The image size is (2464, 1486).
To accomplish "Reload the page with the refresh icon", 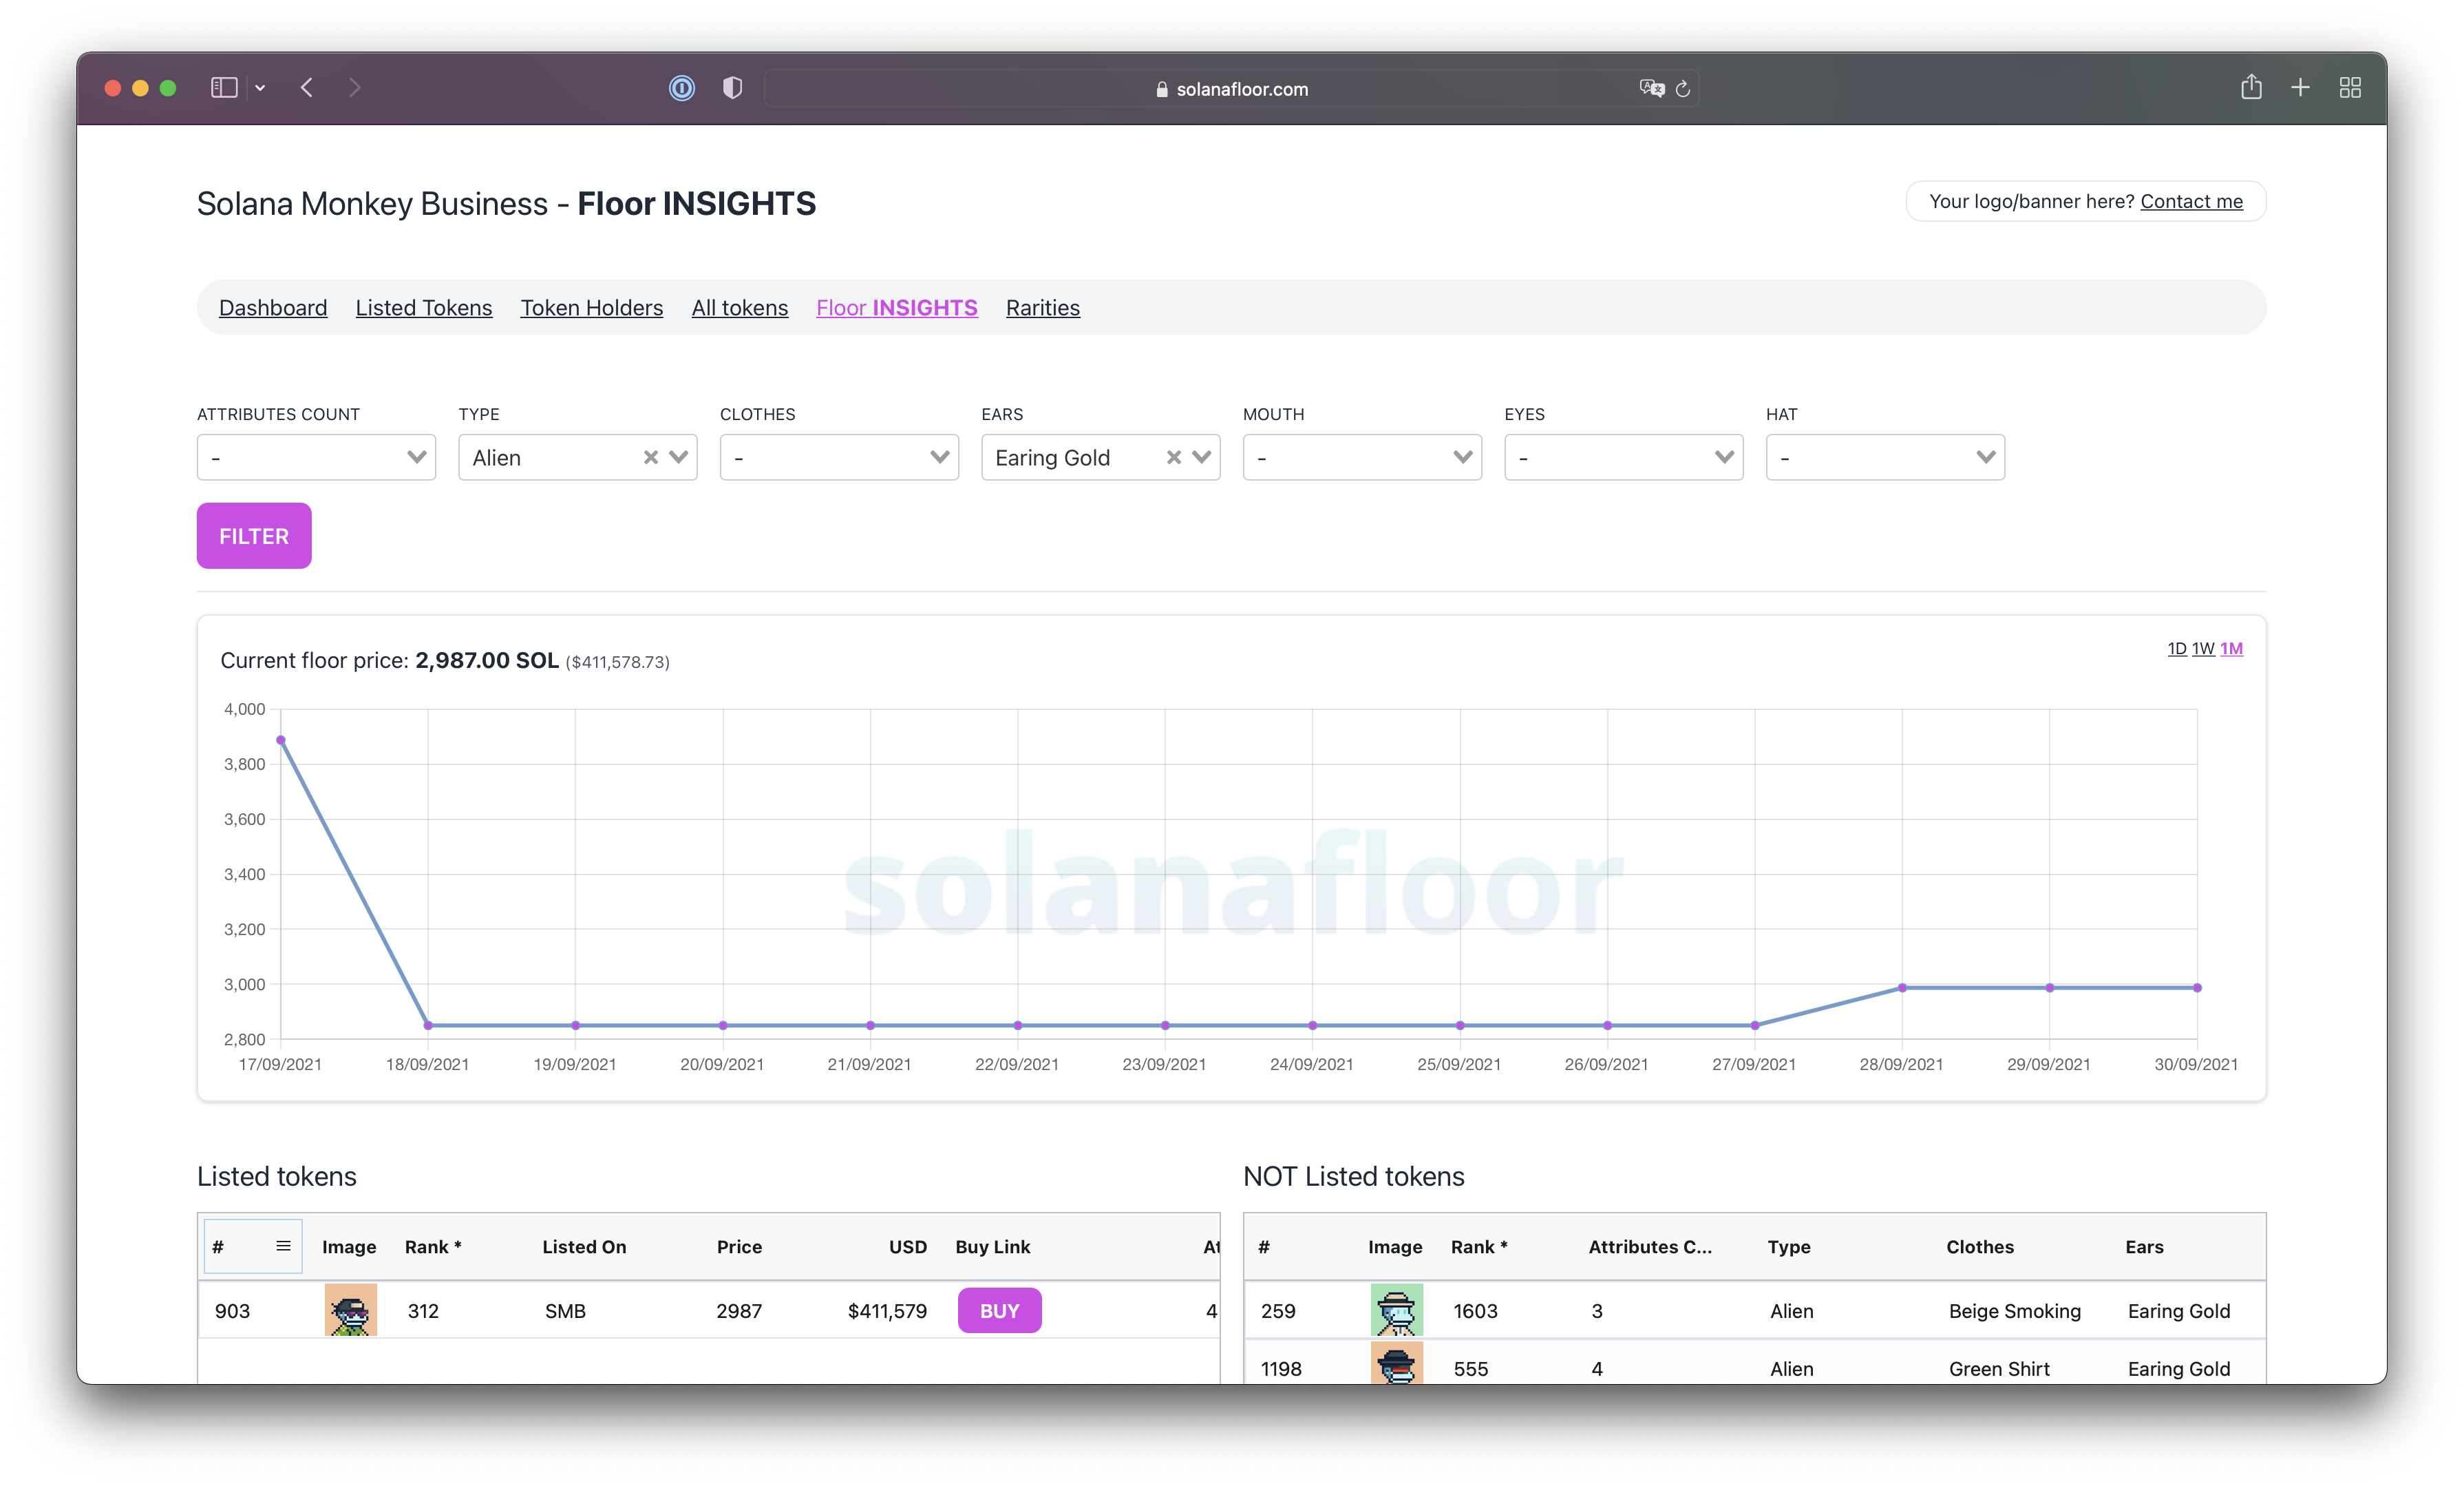I will 1683,89.
